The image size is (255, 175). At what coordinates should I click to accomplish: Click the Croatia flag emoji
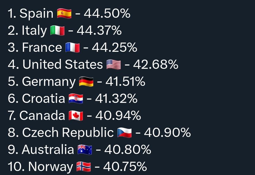pyautogui.click(x=76, y=99)
